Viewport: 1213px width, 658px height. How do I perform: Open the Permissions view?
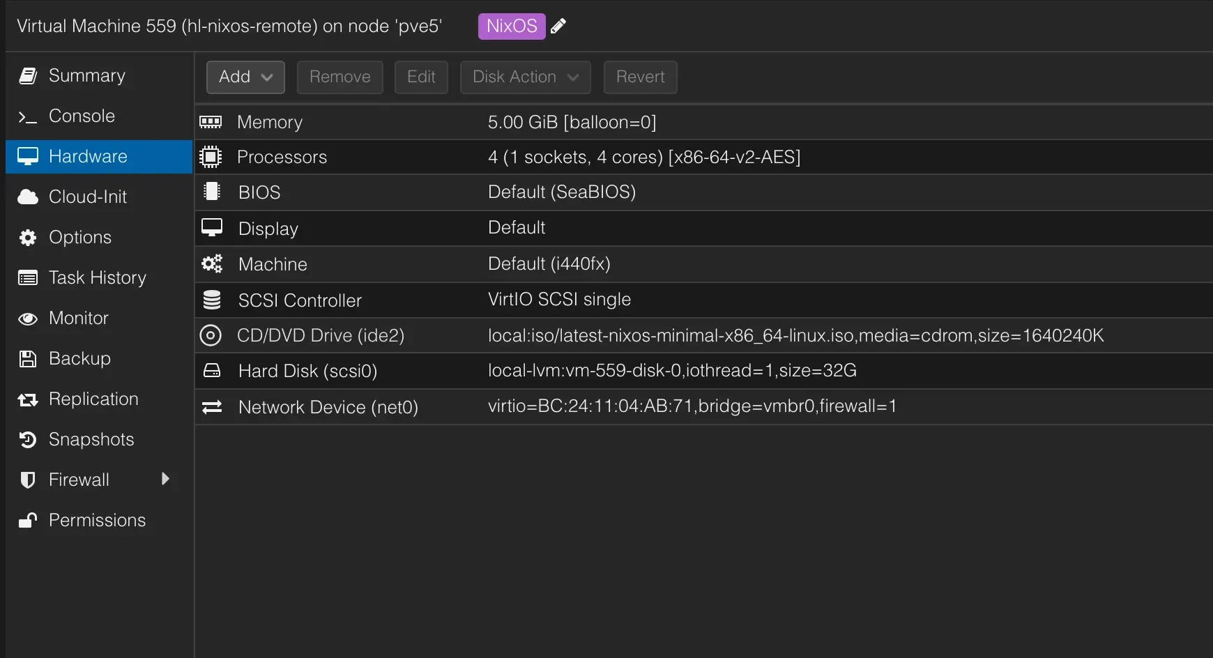(x=96, y=520)
